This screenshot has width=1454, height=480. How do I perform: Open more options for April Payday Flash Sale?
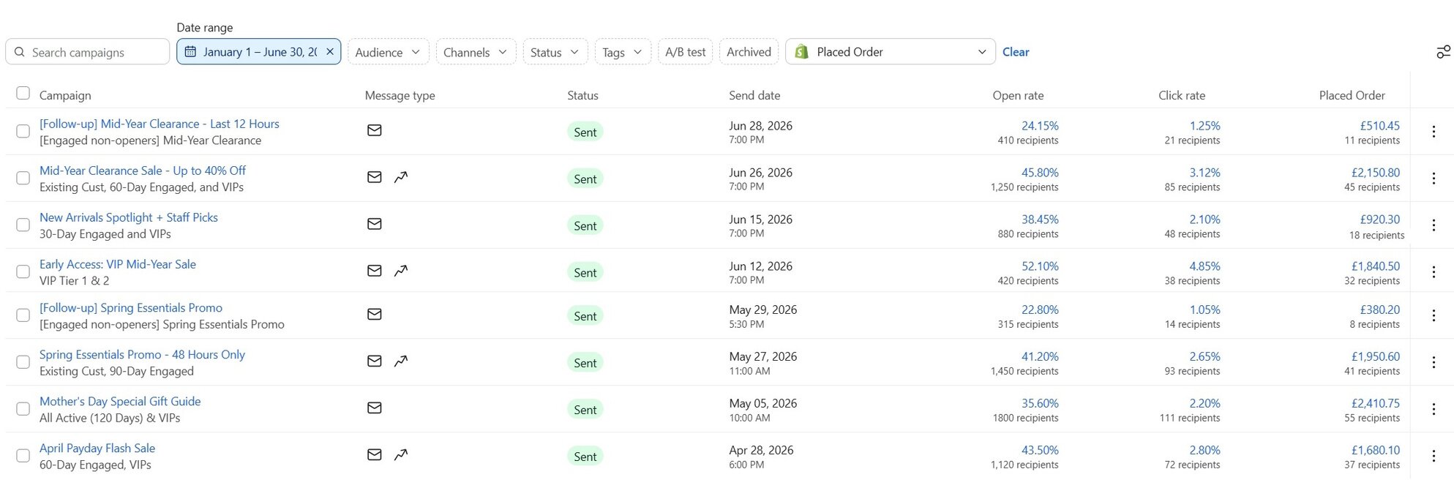click(1434, 456)
